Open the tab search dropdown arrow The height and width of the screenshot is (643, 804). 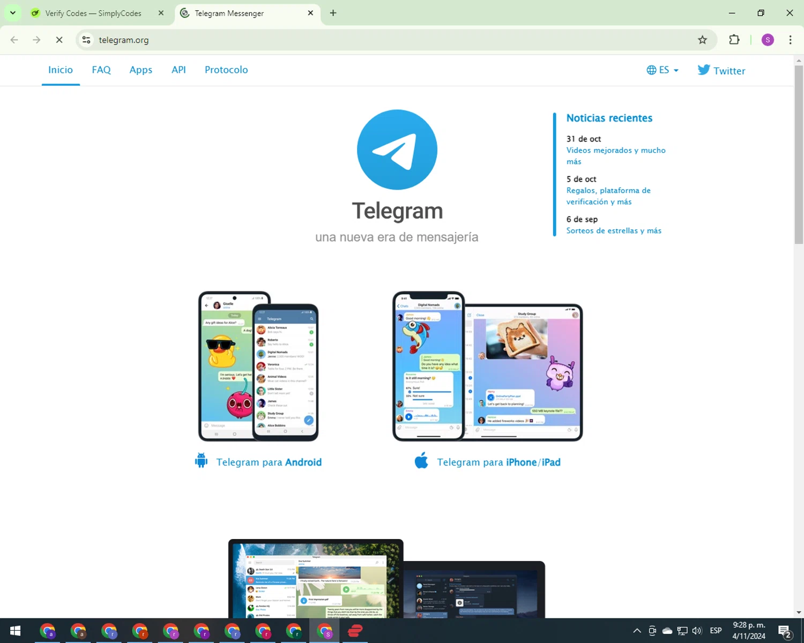tap(13, 13)
